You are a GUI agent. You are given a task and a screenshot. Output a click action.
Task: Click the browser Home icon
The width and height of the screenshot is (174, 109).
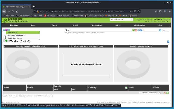[17, 11]
